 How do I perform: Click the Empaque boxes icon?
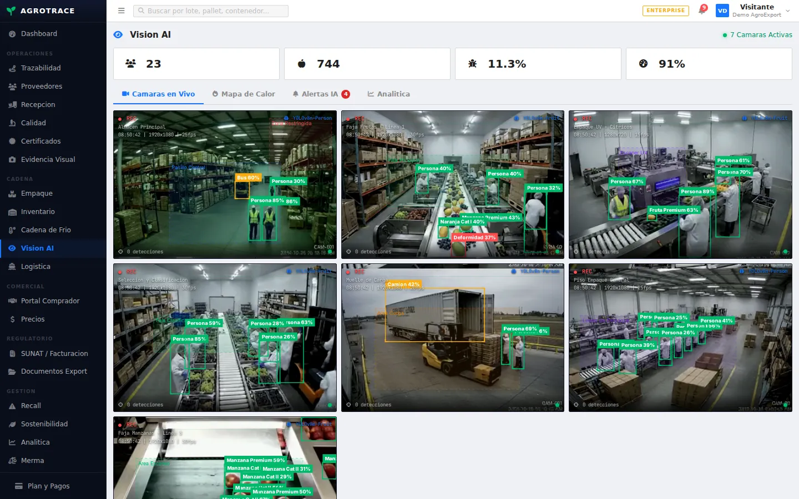(12, 194)
